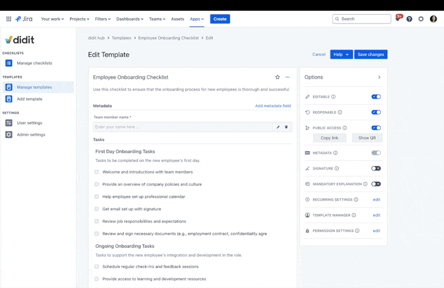Collapse the Options panel
The width and height of the screenshot is (444, 288).
tap(380, 77)
